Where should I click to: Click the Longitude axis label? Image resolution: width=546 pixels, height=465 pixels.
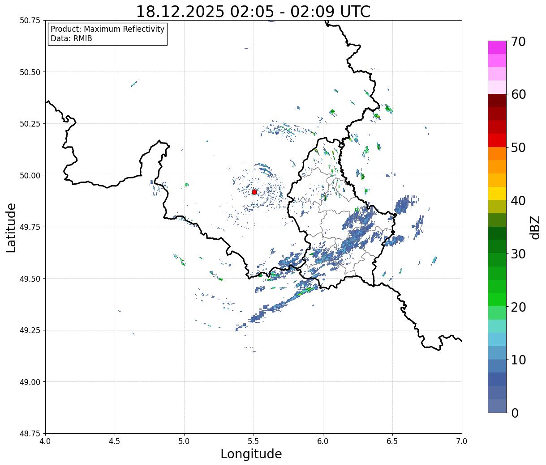tap(251, 454)
